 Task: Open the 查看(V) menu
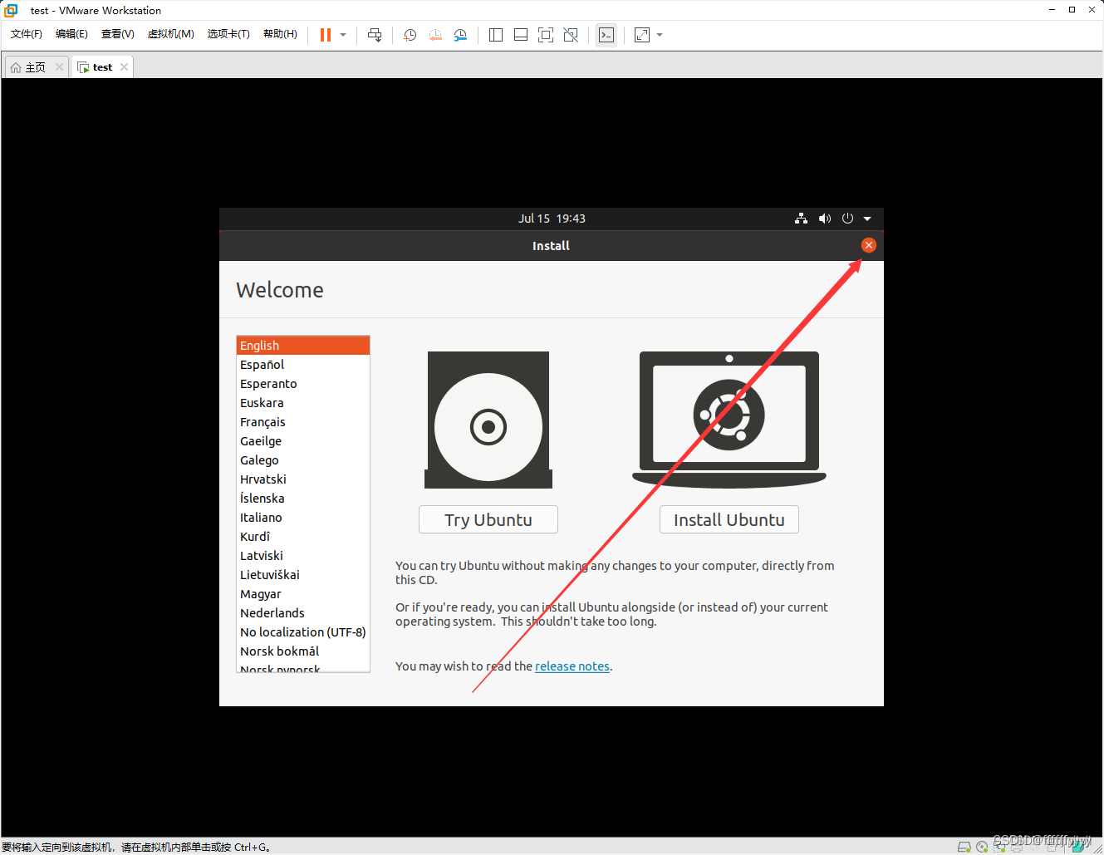[x=118, y=34]
